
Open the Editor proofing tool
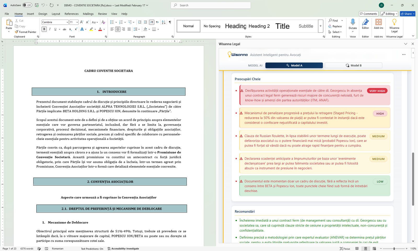tap(365, 24)
